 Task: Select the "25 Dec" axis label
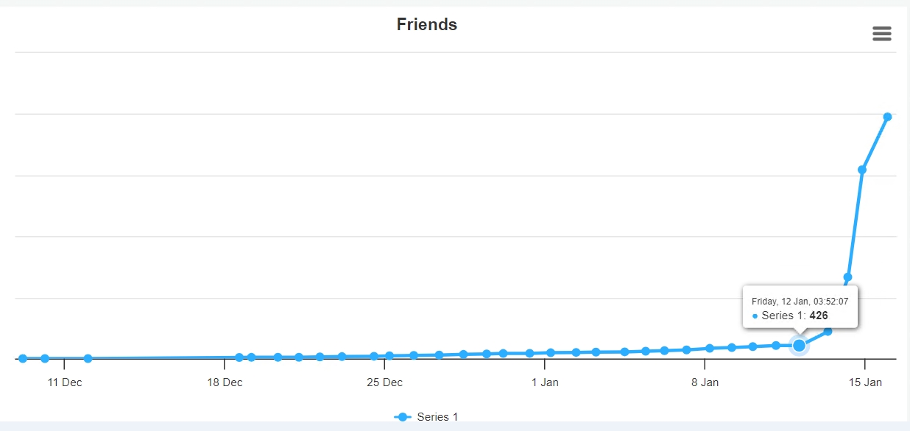point(384,382)
